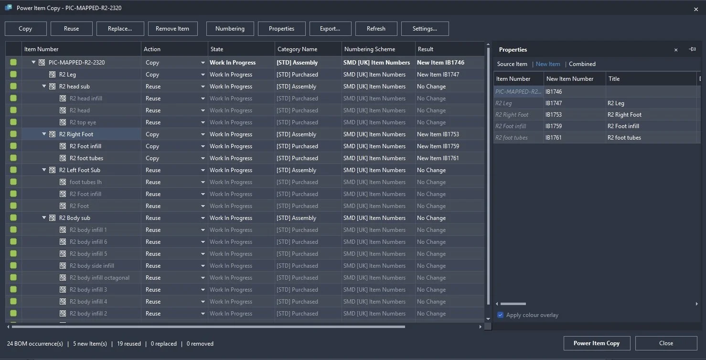Click green status square for R2 head sub row
This screenshot has height=360, width=706.
[x=13, y=87]
